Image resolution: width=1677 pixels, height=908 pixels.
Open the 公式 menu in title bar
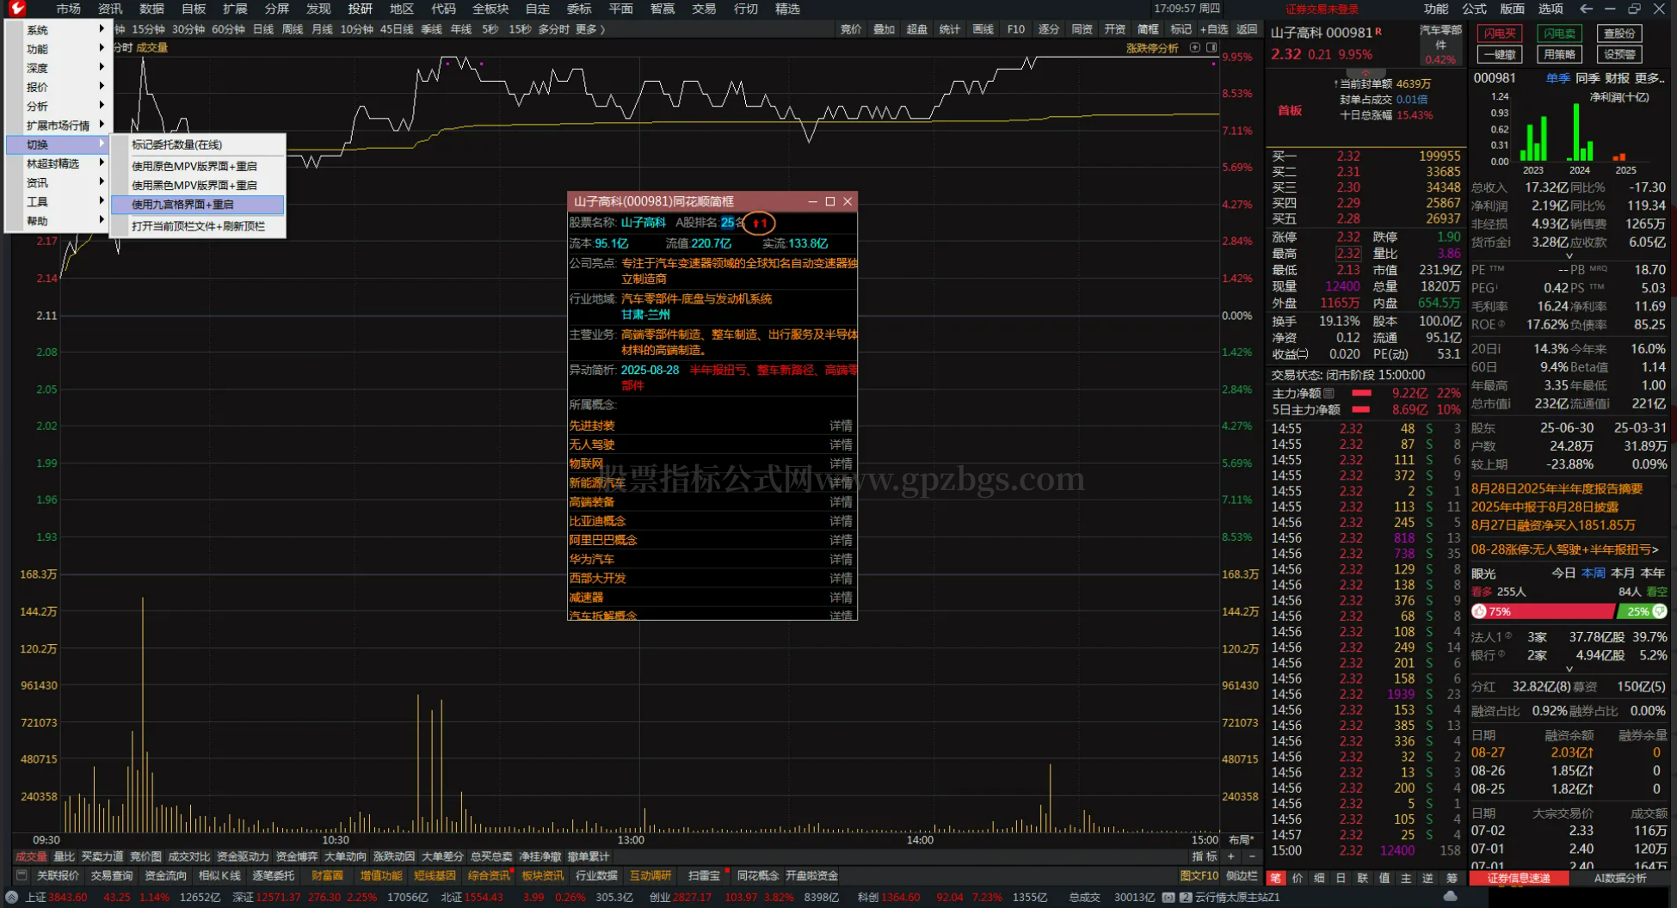click(x=1474, y=9)
